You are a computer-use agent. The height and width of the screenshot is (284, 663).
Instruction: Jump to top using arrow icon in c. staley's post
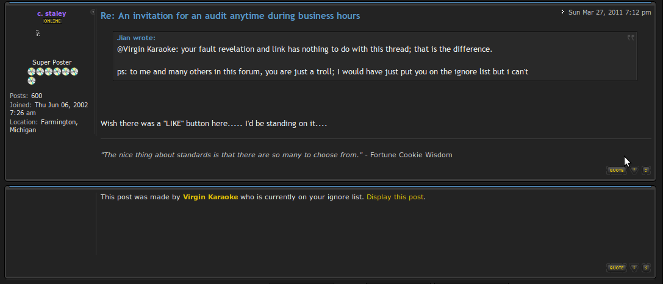(x=646, y=170)
